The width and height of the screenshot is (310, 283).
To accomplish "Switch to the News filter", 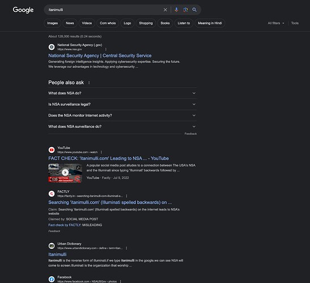I will click(x=70, y=23).
